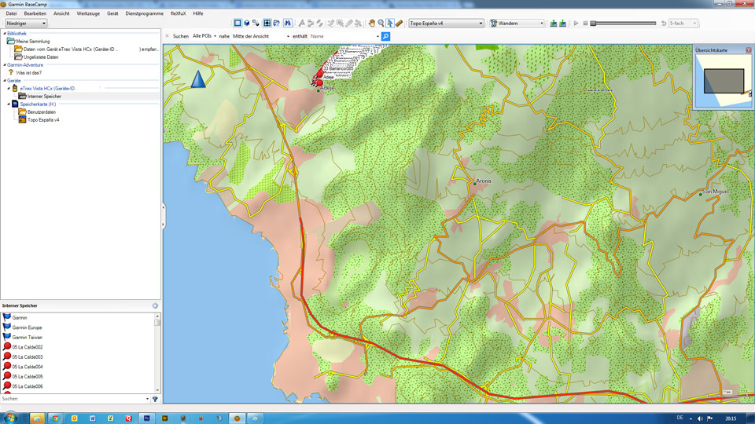The height and width of the screenshot is (424, 755).
Task: Select Benutzerdaten folder
Action: [42, 112]
